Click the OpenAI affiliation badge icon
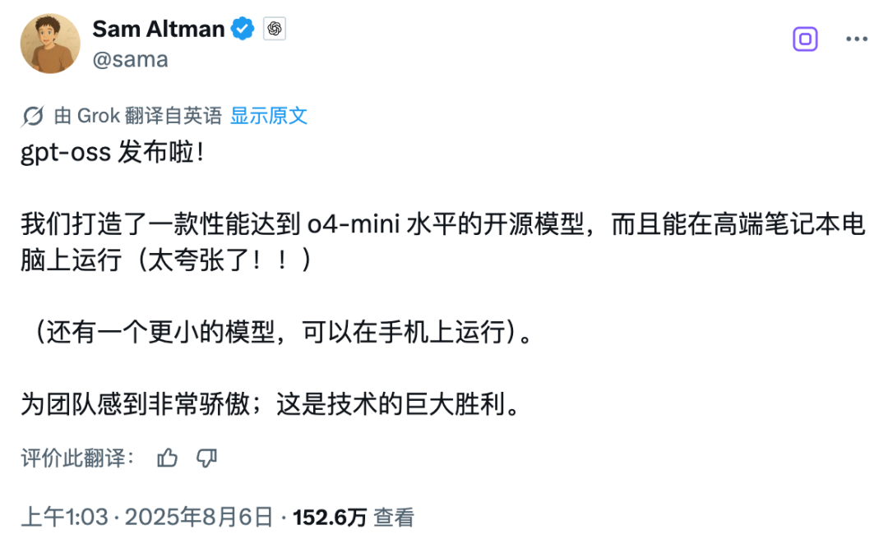 pos(275,29)
